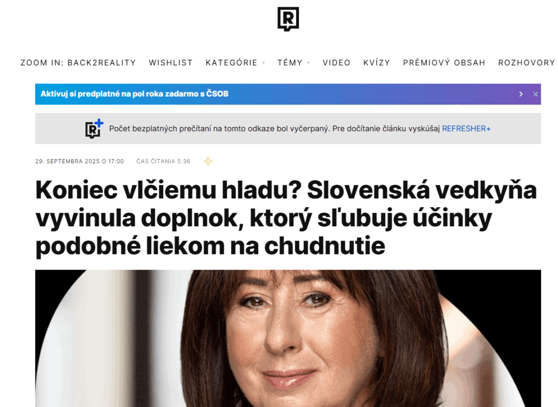Follow the REFRESHER+ subscription link

pos(466,129)
